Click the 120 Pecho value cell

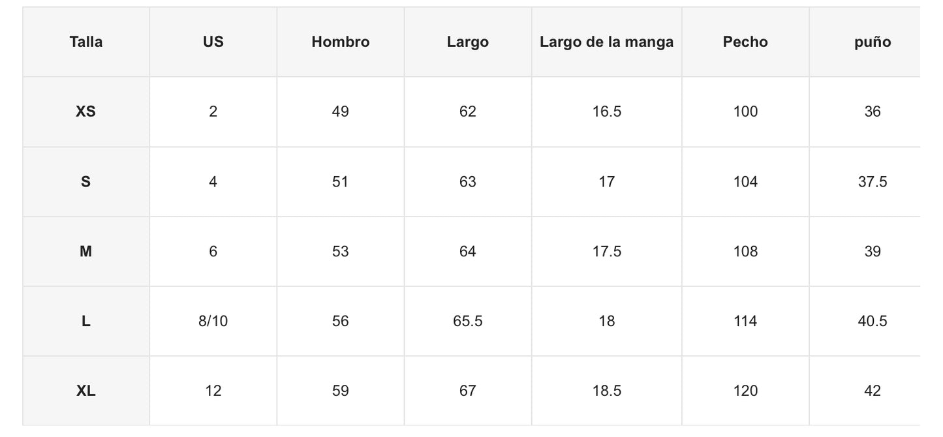click(745, 391)
